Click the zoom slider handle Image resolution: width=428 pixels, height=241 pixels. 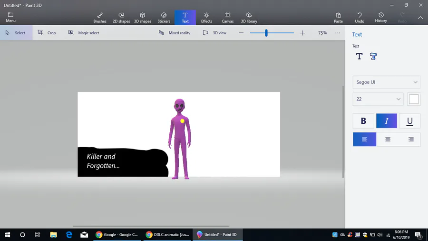[266, 33]
